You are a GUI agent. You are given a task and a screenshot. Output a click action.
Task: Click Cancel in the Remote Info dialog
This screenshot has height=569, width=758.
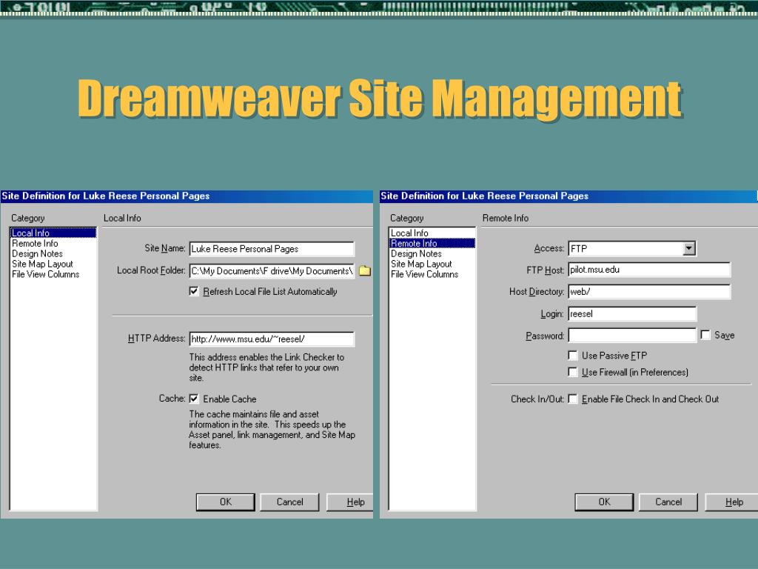[668, 502]
